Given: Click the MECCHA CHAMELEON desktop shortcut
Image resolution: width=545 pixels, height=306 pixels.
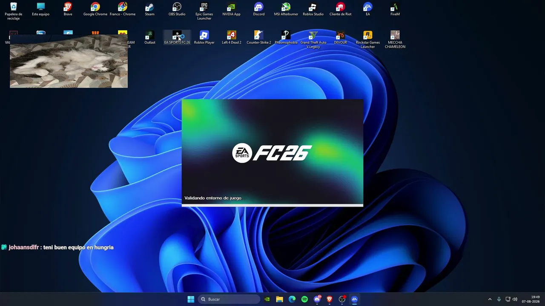Looking at the screenshot, I should 395,39.
